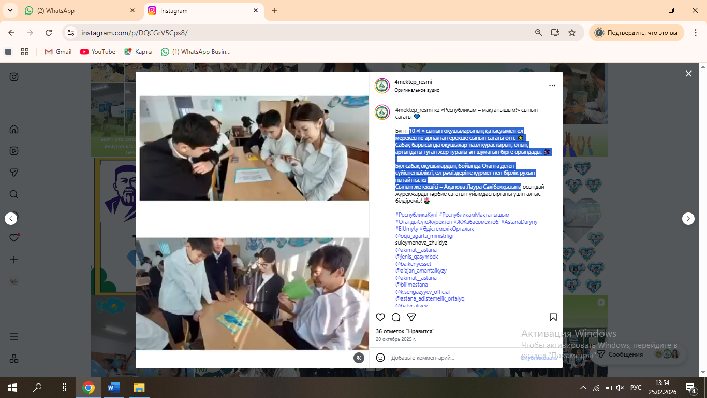707x398 pixels.
Task: Open the 4mektep_resmi profile link
Action: click(413, 82)
